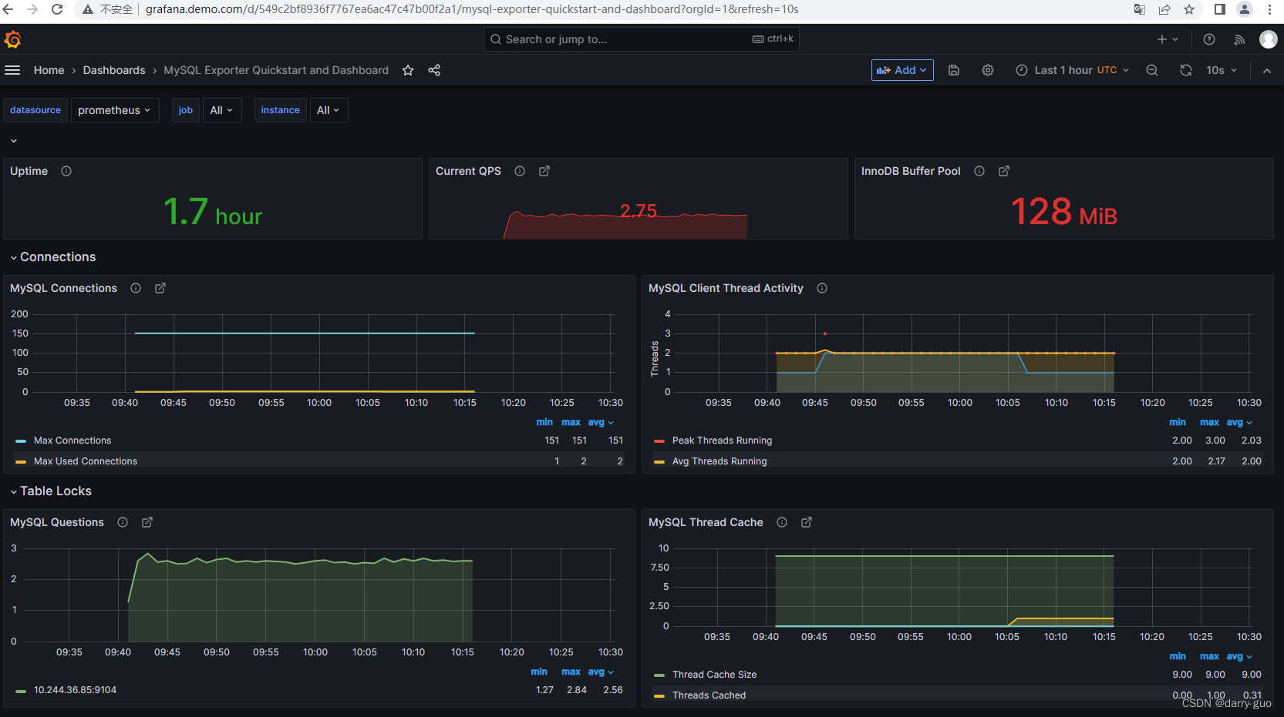Screen dimensions: 1284x717
Task: Sort MySQL Connections legend by max
Action: click(x=571, y=422)
